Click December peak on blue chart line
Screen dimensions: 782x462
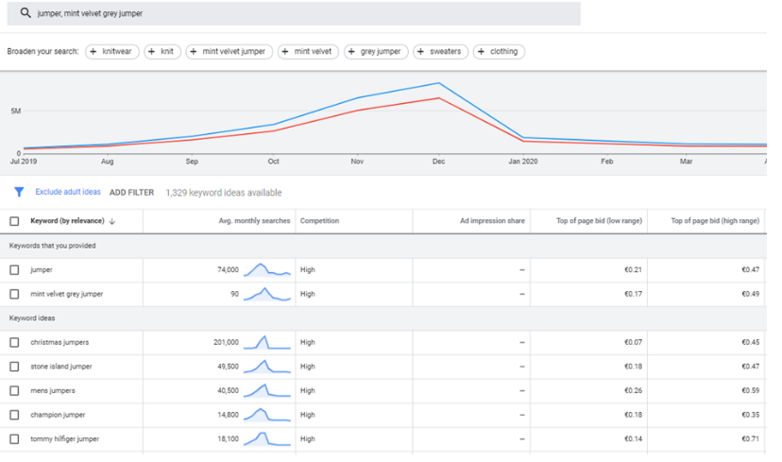438,83
